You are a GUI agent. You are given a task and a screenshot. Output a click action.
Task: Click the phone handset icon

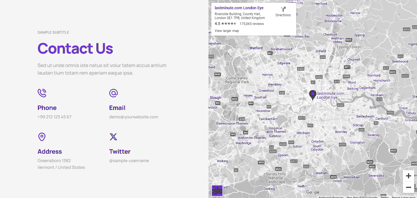point(42,93)
